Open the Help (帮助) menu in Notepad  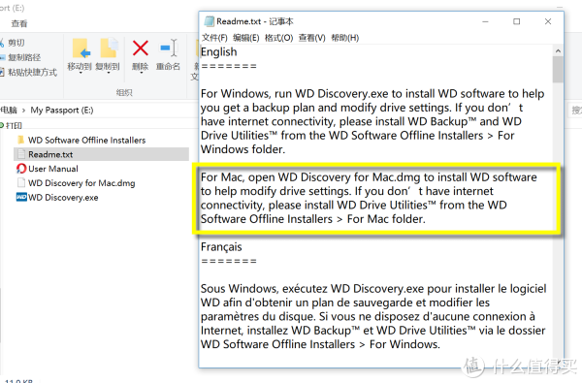point(344,38)
